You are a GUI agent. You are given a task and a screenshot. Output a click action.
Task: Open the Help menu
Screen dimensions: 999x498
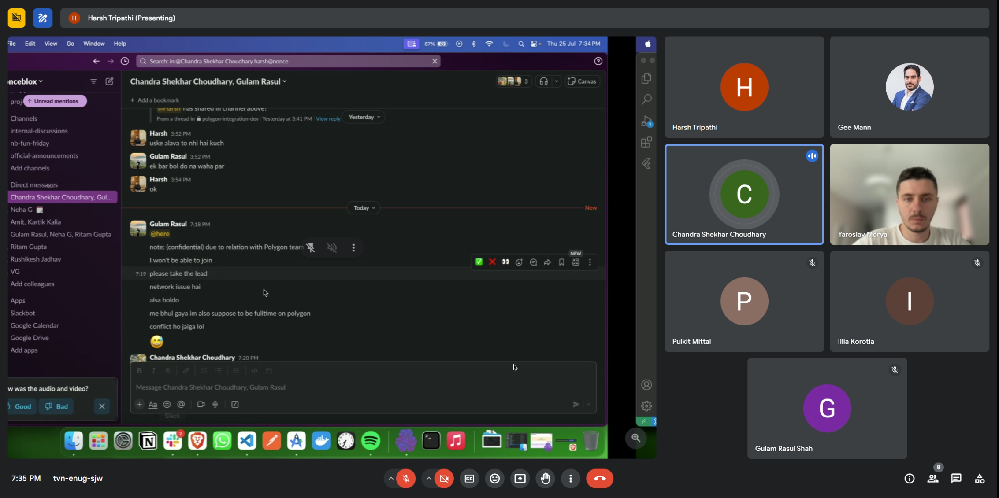tap(120, 44)
